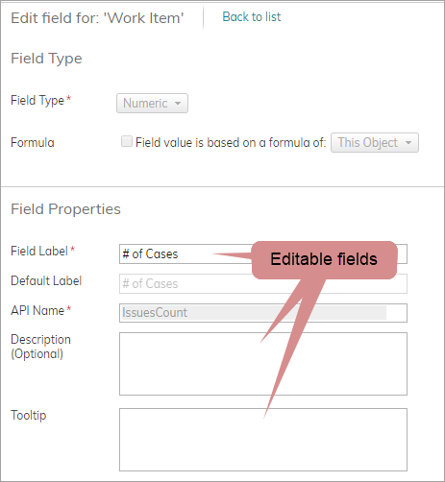
Task: Click the API Name label
Action: click(x=37, y=311)
